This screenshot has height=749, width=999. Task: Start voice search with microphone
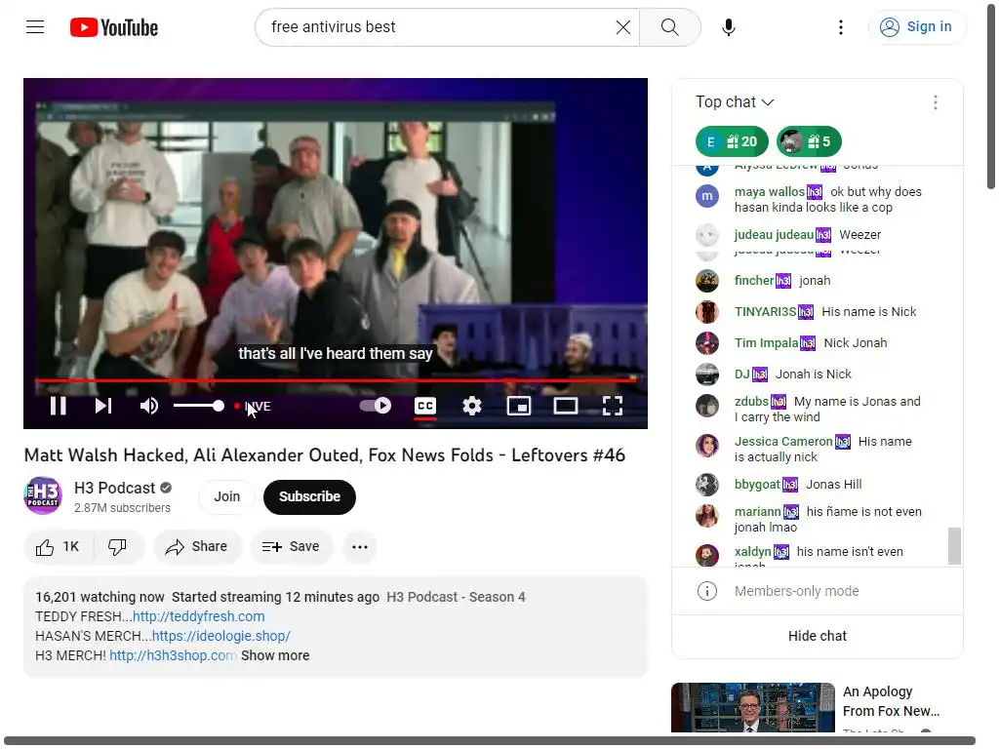tap(728, 26)
